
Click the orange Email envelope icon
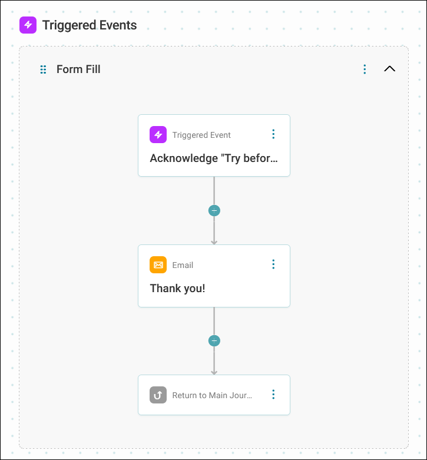158,264
